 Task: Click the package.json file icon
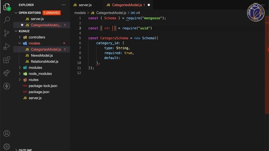[25, 92]
